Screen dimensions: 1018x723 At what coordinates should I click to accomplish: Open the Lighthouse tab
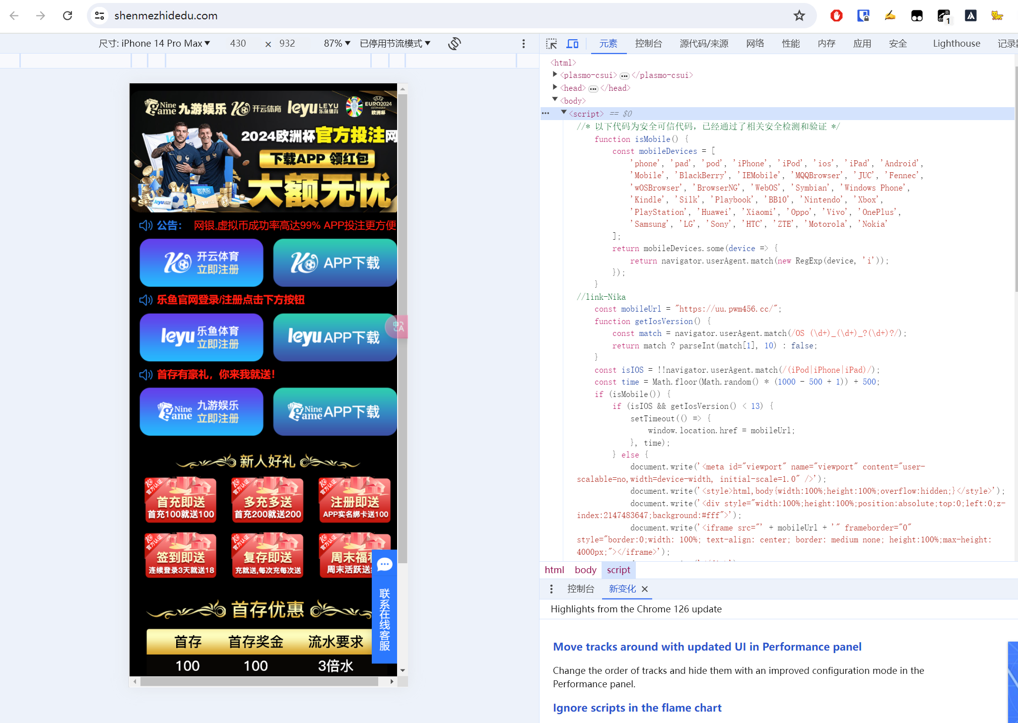(x=956, y=44)
